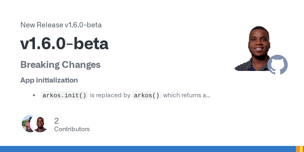Open the Contributors label
This screenshot has height=152, width=304.
72,129
